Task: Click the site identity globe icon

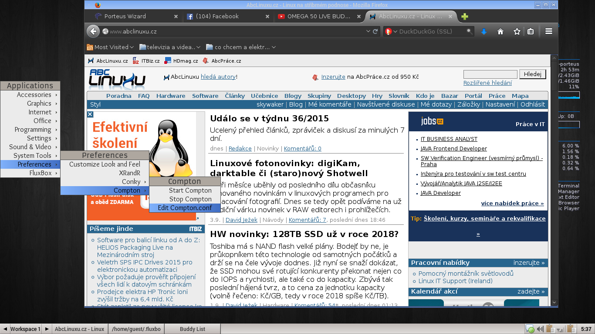Action: [105, 31]
